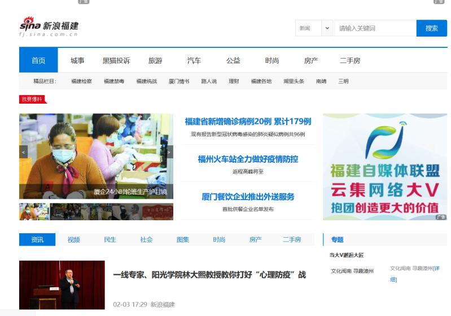Open the 湖里头条 column link

294,81
